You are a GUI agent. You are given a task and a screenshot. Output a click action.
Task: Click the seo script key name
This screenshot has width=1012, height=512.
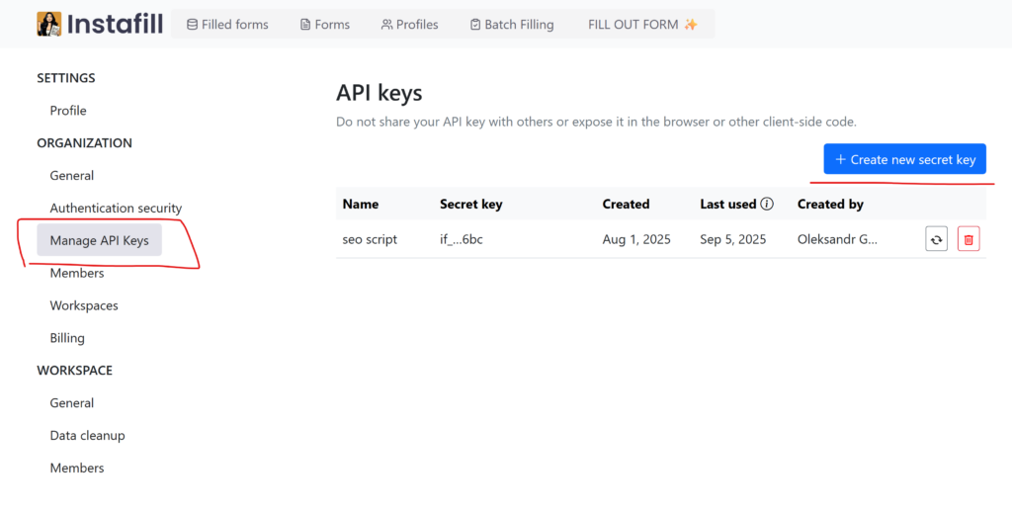370,239
